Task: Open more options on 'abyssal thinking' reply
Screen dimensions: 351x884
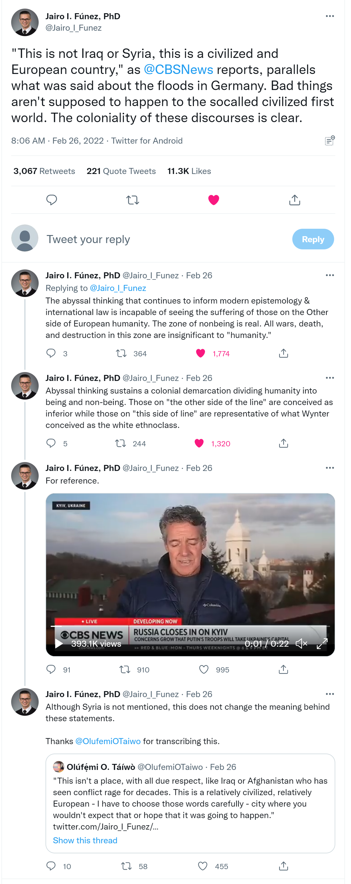Action: [330, 275]
